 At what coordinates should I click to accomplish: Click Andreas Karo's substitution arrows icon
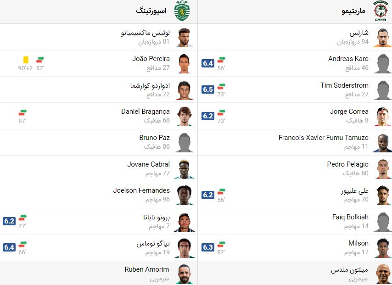coord(222,60)
